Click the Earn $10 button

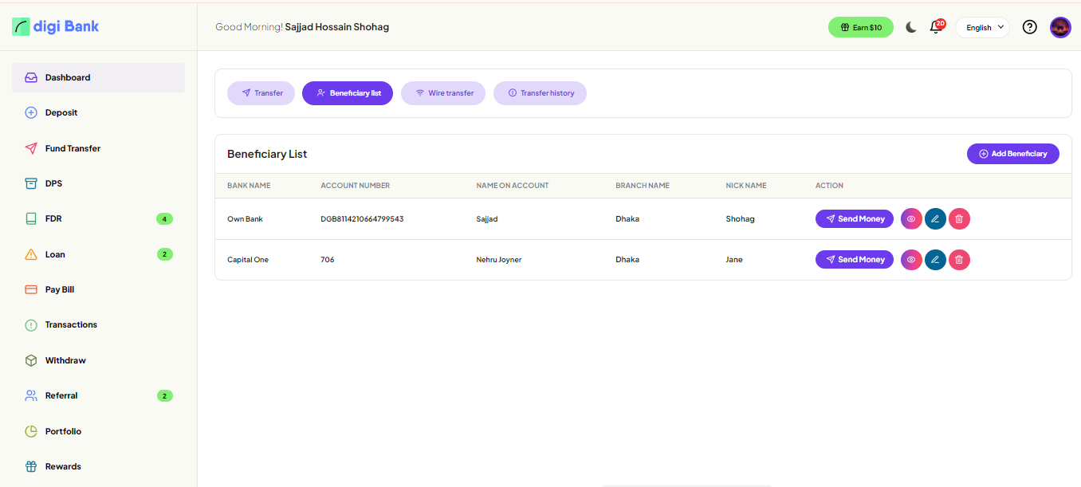click(860, 27)
